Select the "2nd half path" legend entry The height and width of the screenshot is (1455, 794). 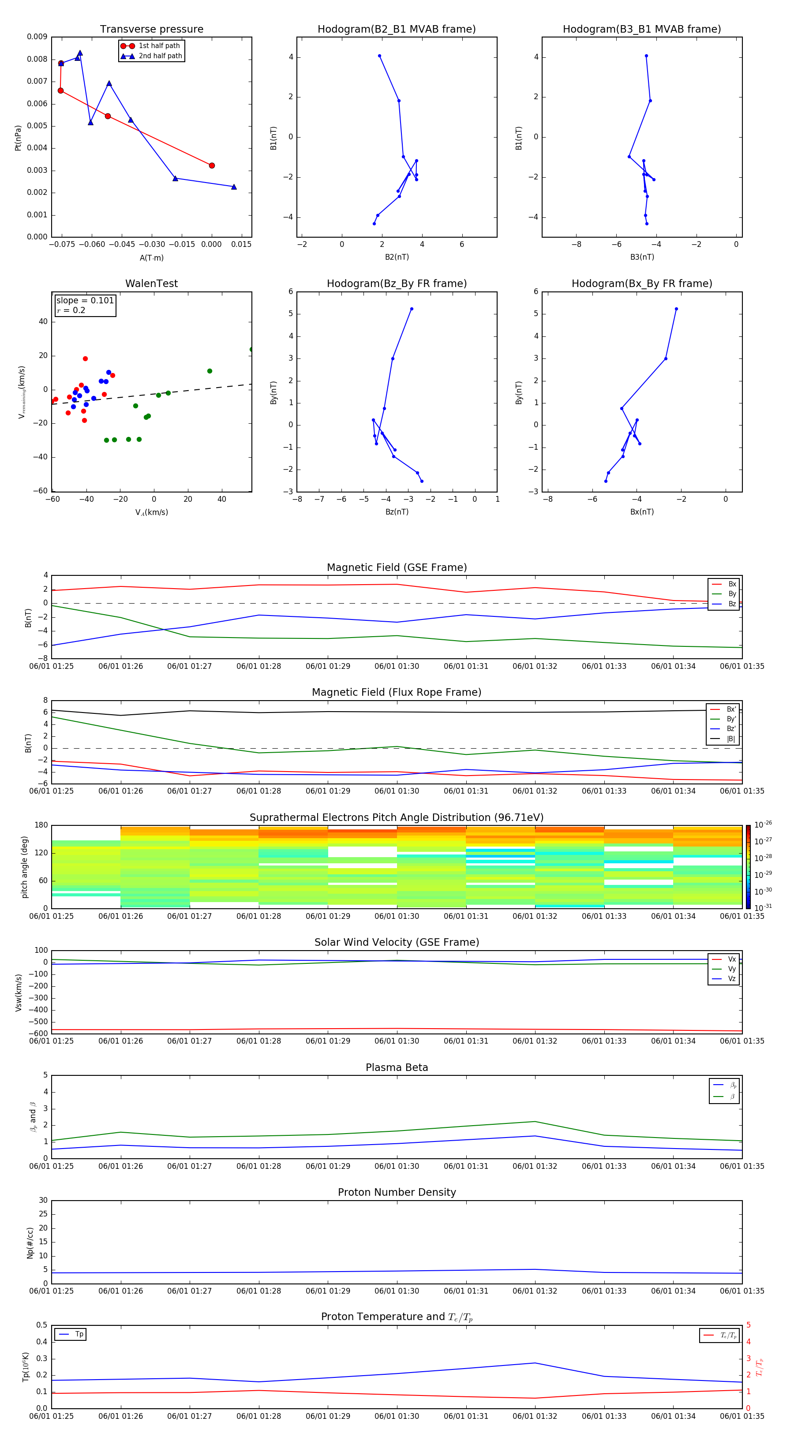(151, 56)
